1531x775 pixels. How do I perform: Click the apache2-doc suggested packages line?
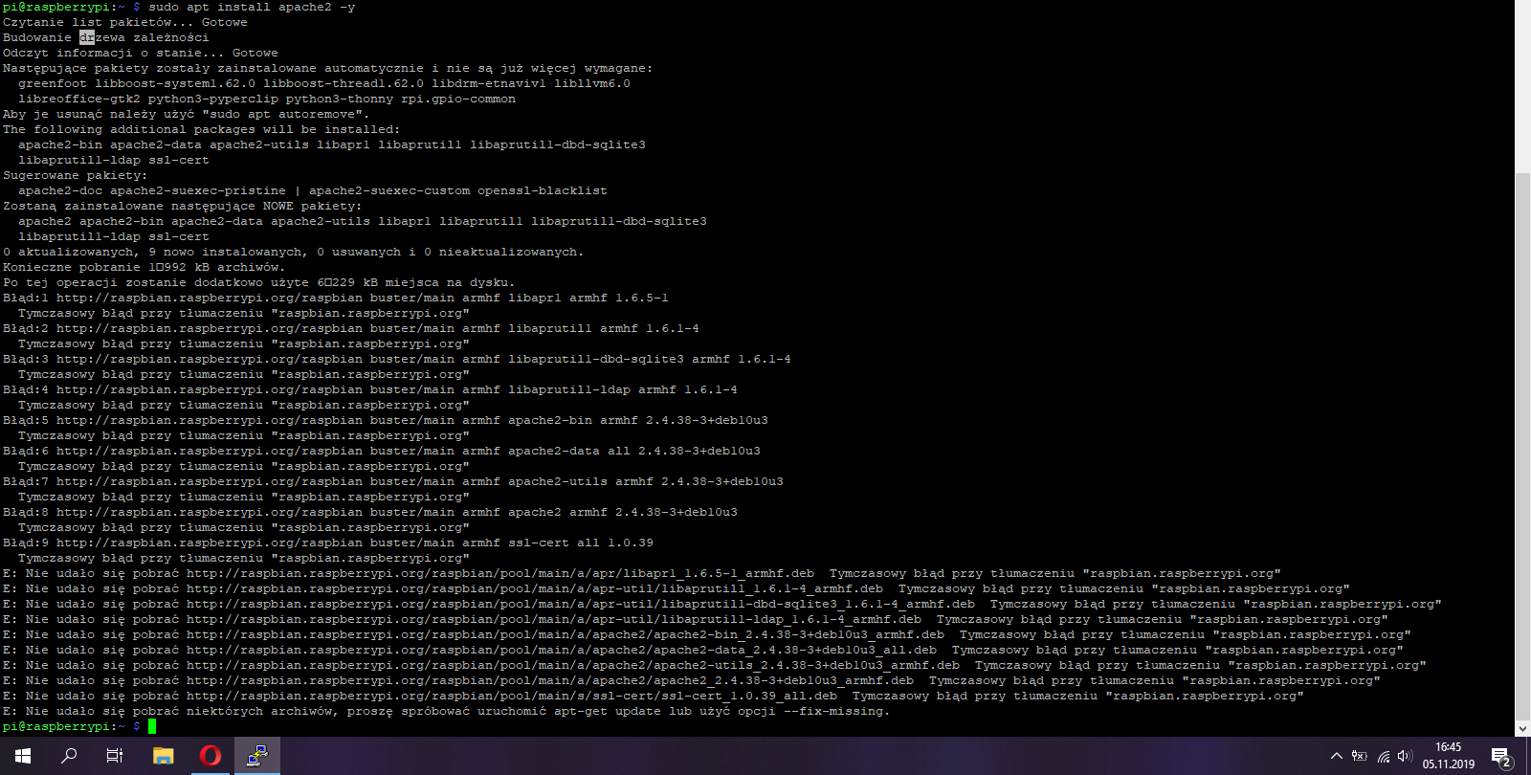point(313,190)
